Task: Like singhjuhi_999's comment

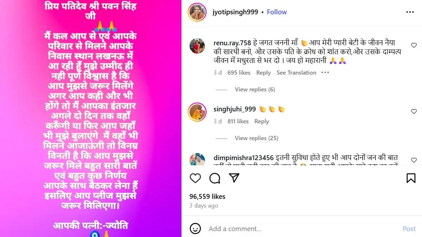Action: (414, 111)
